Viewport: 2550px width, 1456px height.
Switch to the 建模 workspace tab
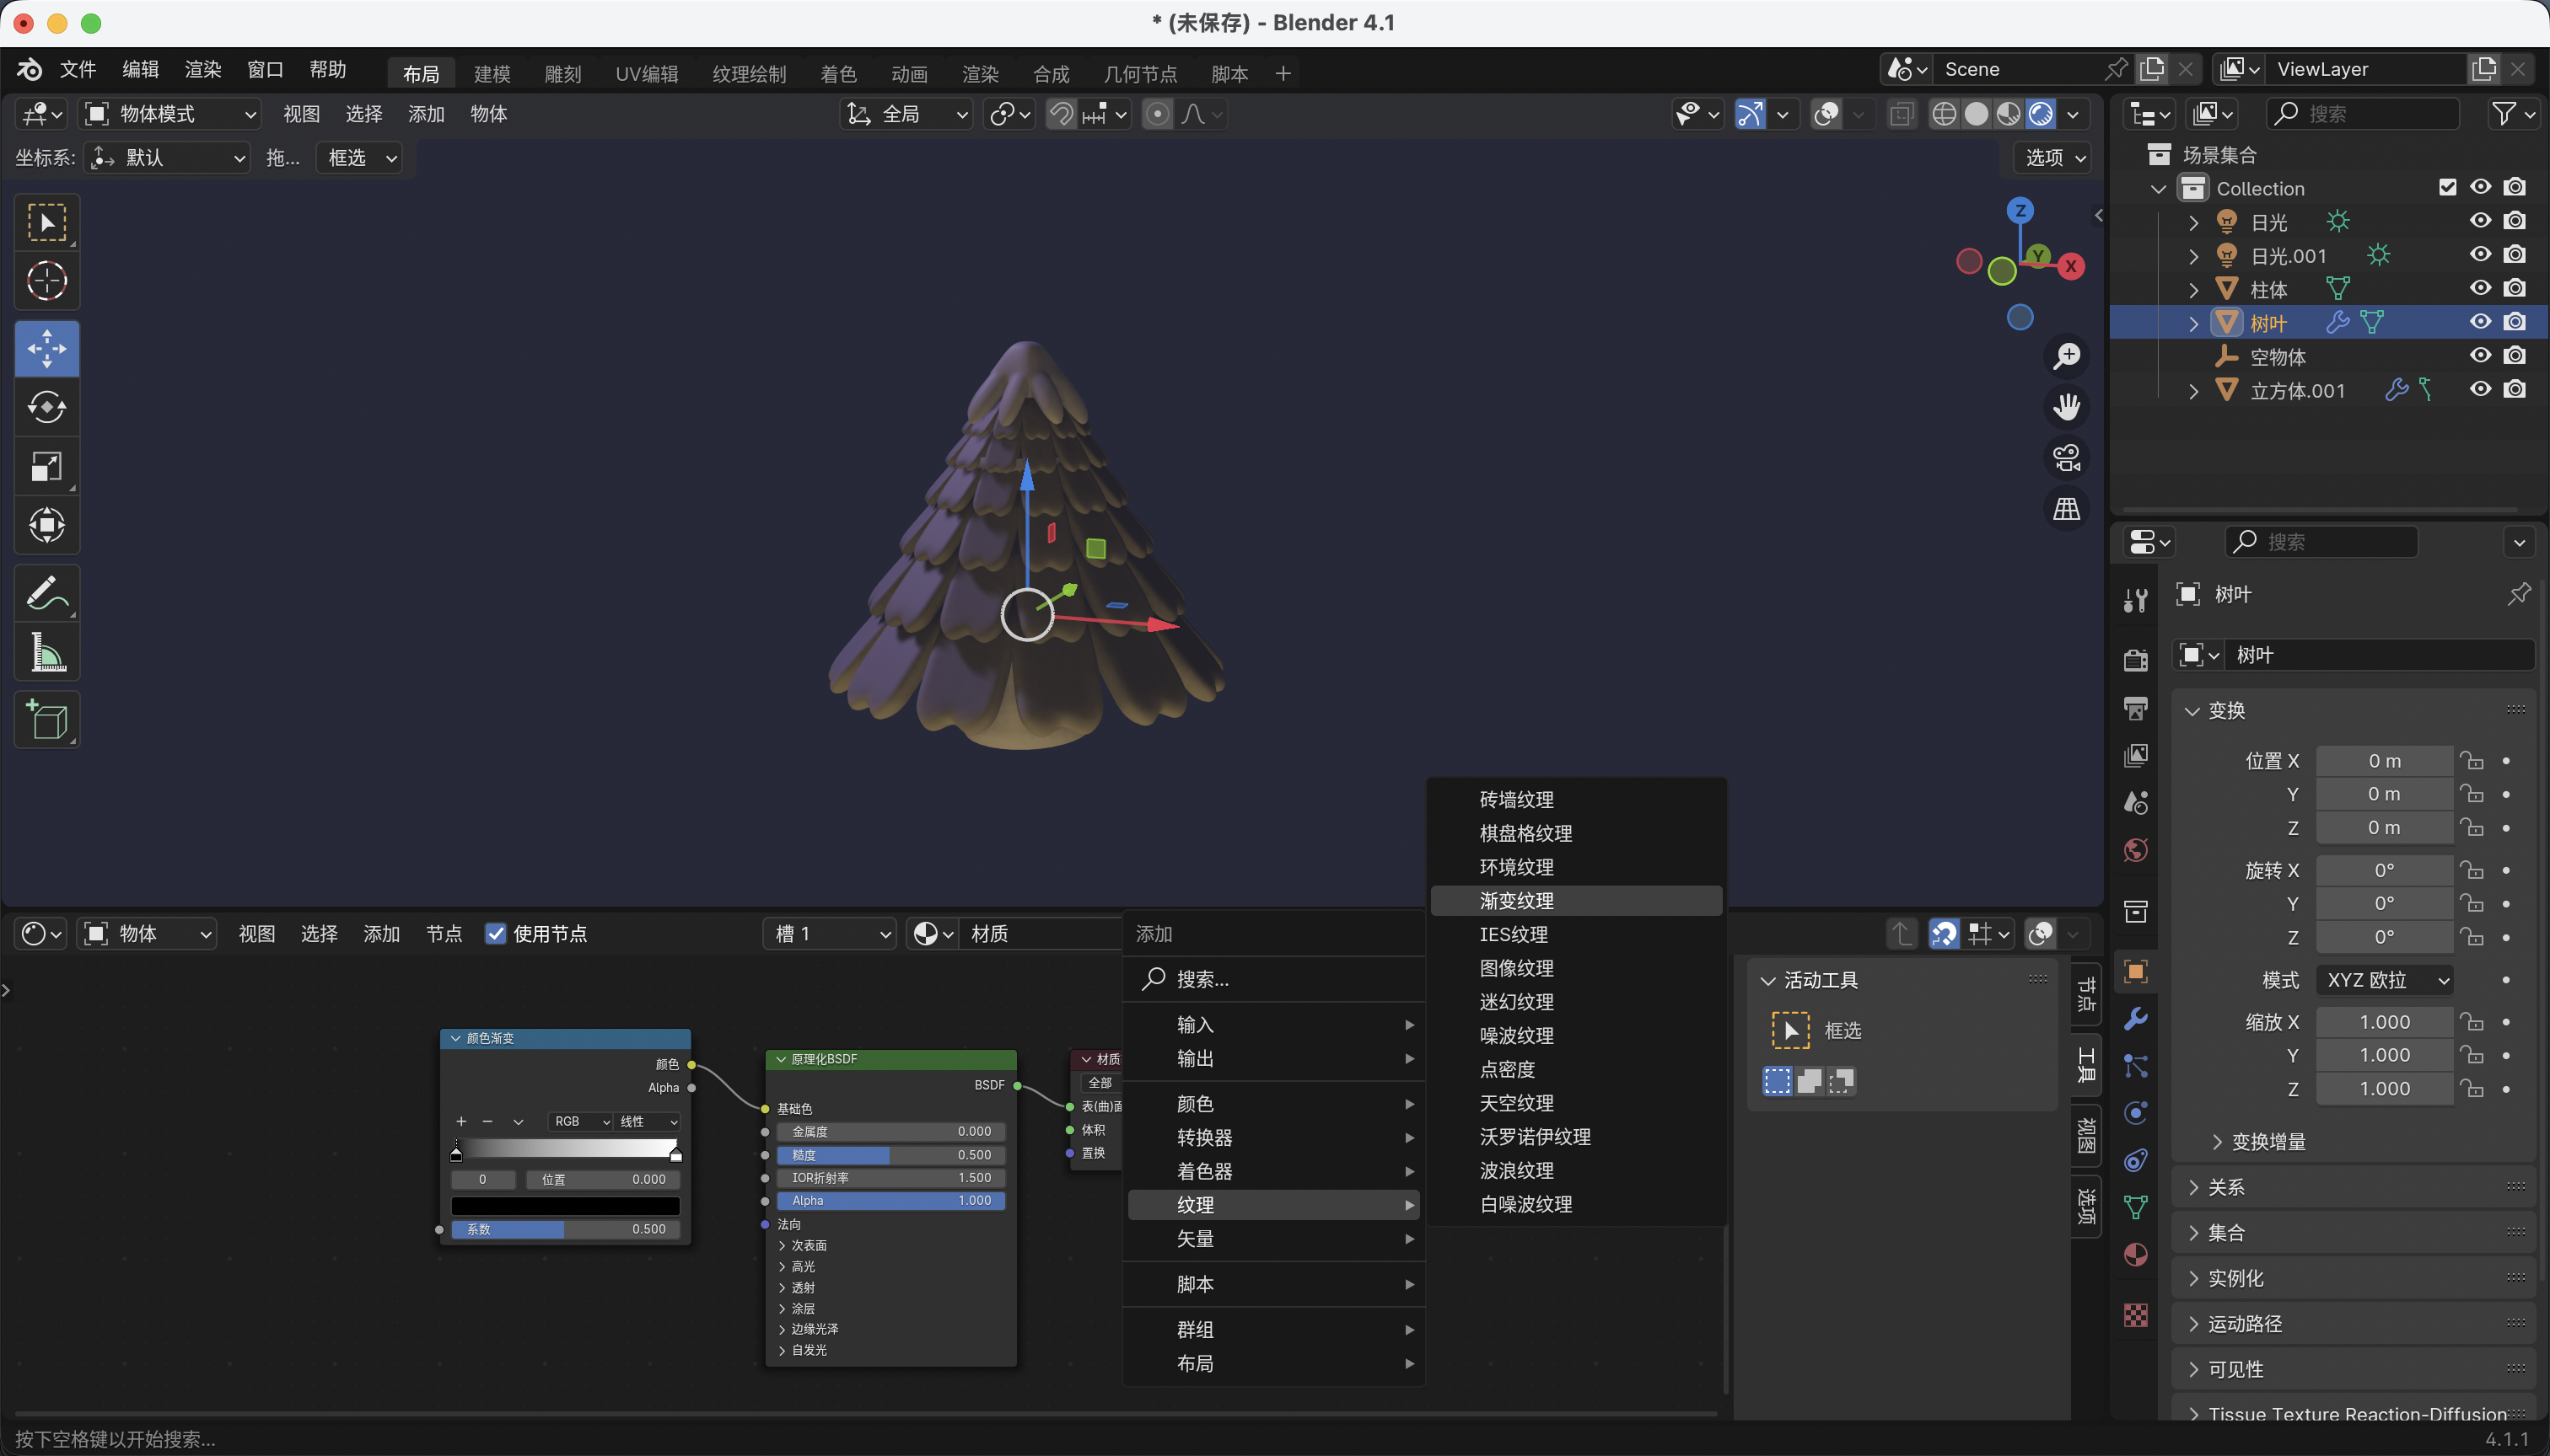[x=492, y=74]
